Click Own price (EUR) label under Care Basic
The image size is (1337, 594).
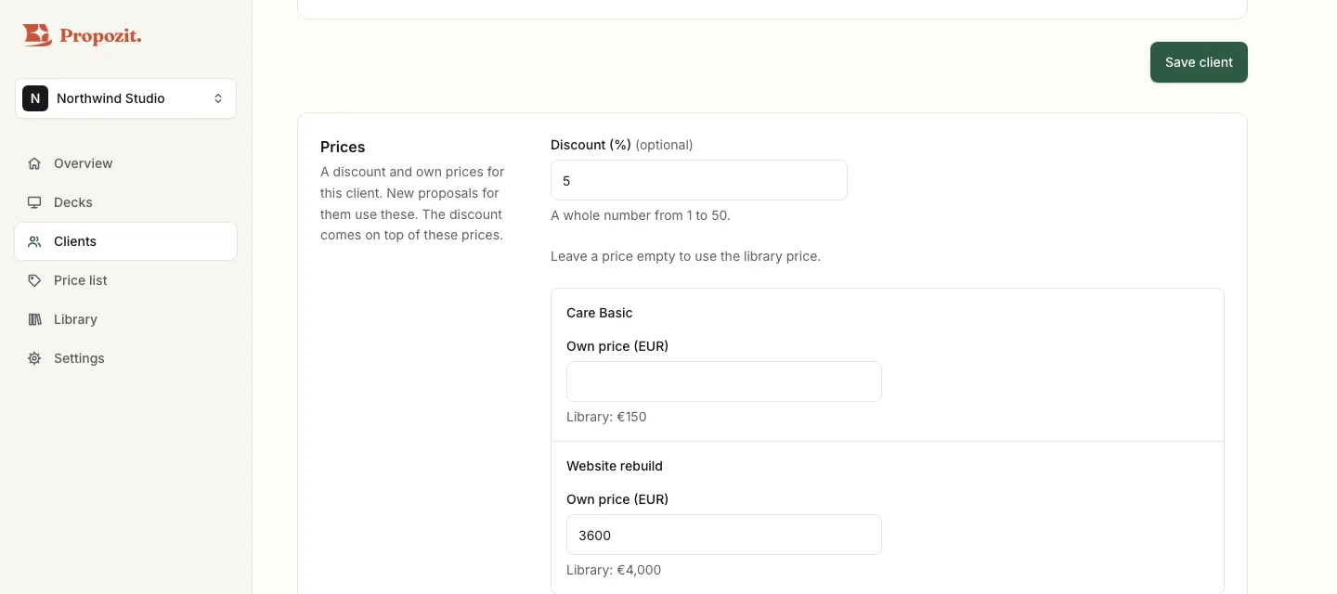click(617, 346)
